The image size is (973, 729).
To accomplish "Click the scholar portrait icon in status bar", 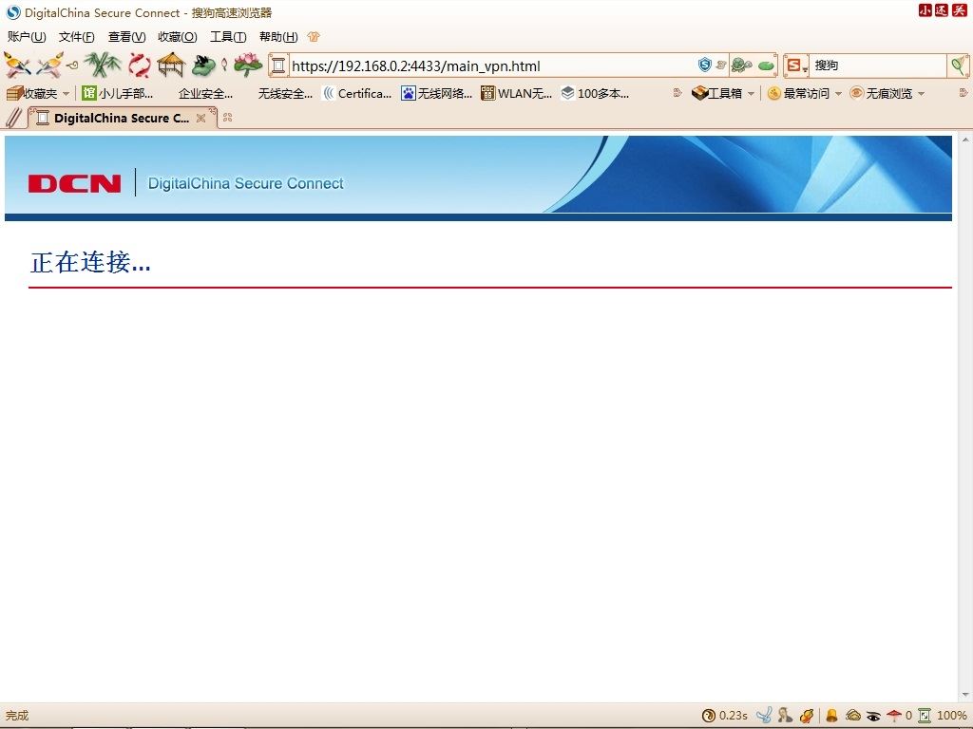I will (x=785, y=716).
